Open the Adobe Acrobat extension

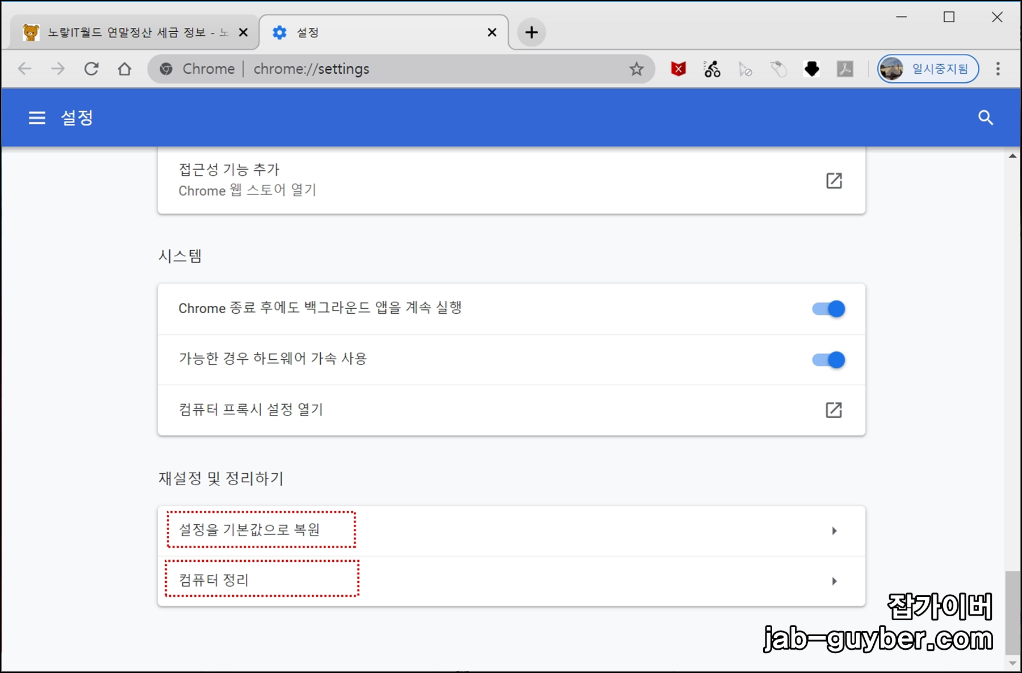click(x=845, y=69)
